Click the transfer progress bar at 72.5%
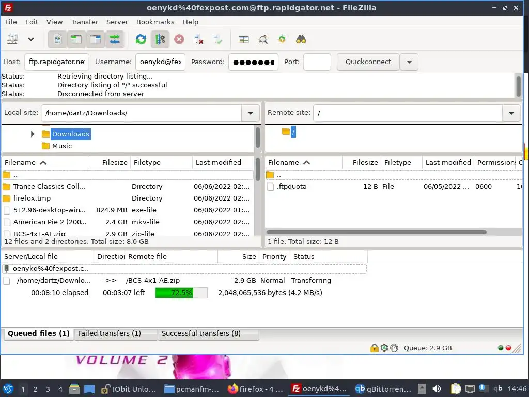529x397 pixels. [x=181, y=293]
